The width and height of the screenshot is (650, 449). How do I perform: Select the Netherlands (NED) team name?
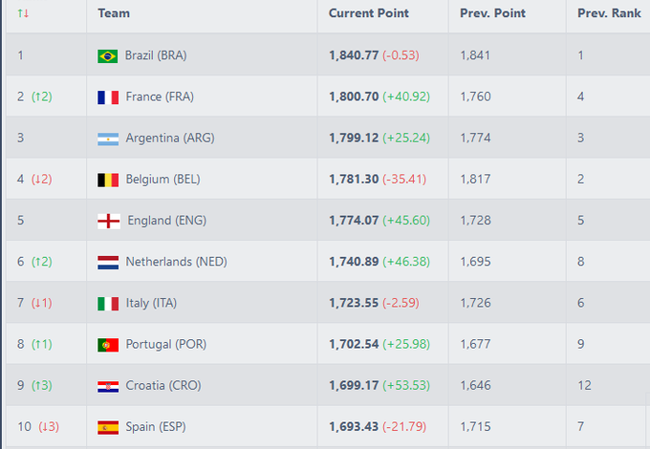click(177, 262)
